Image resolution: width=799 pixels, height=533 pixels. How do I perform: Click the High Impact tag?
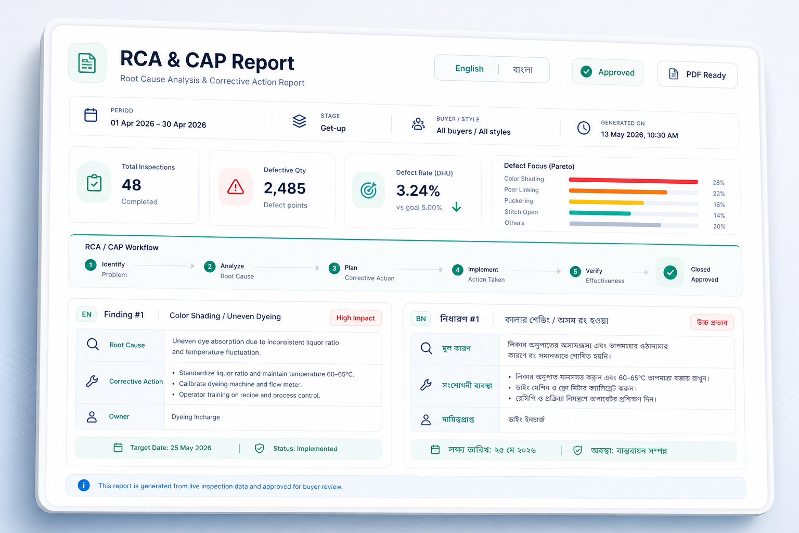point(356,318)
